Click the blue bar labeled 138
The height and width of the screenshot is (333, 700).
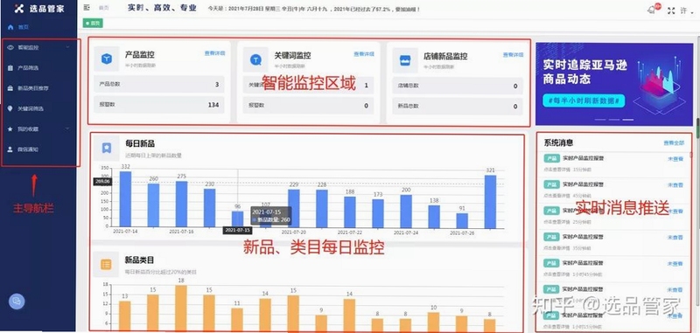coord(434,217)
